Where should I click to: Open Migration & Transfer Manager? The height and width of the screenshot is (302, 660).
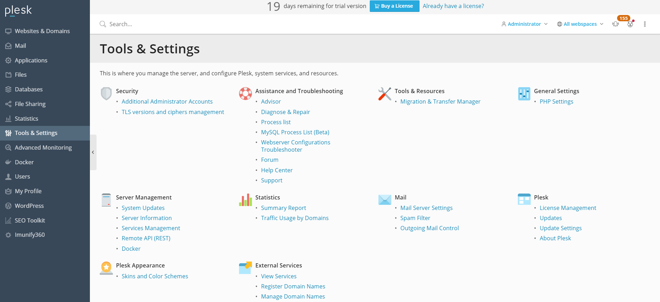coord(440,101)
